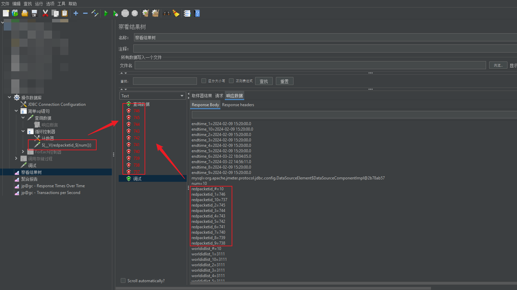
Task: Clear current results broom icon
Action: click(146, 13)
